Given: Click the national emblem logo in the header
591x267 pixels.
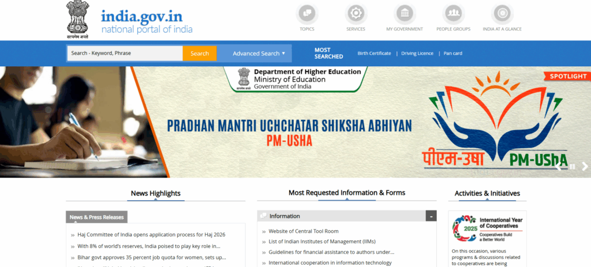Looking at the screenshot, I should (x=78, y=20).
